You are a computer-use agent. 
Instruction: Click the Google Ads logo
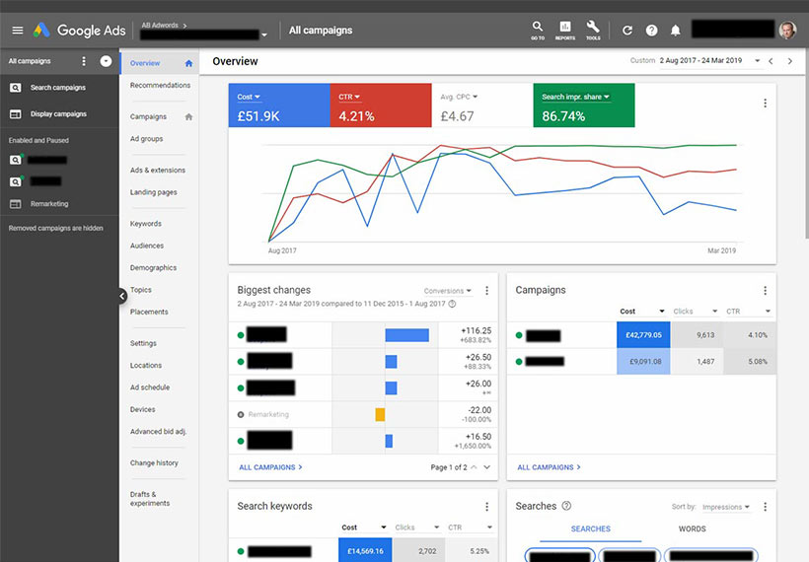tap(80, 31)
